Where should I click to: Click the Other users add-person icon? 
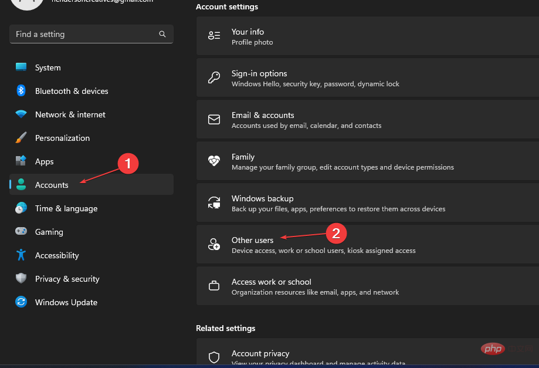[x=214, y=244]
